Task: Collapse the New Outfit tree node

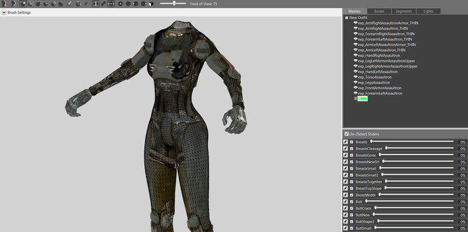Action: point(346,18)
